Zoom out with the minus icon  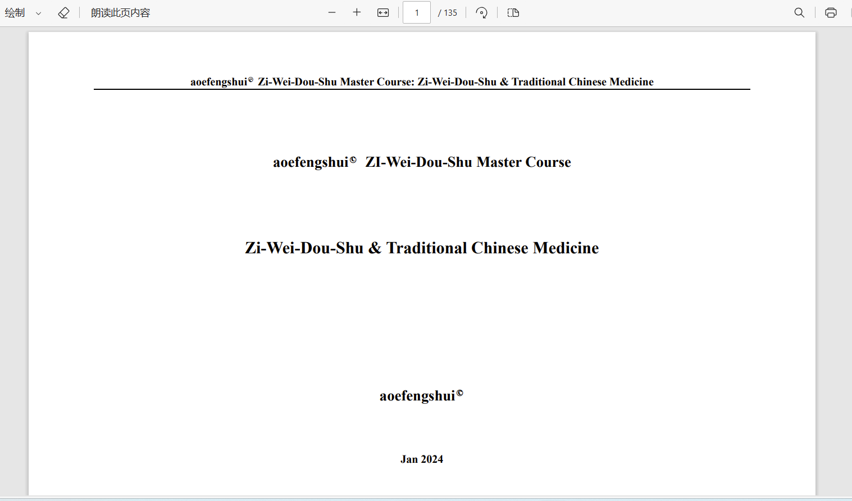click(332, 12)
